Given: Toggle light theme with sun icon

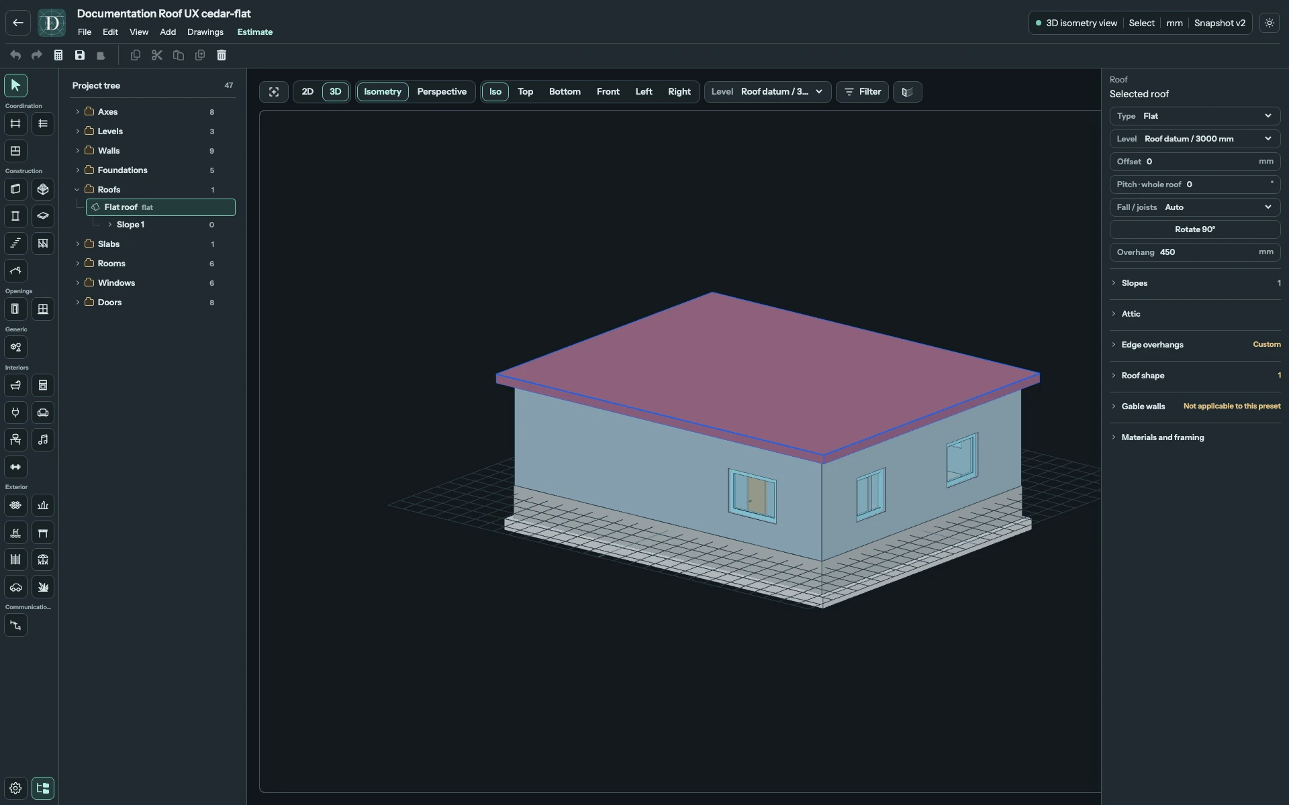Looking at the screenshot, I should (1270, 23).
